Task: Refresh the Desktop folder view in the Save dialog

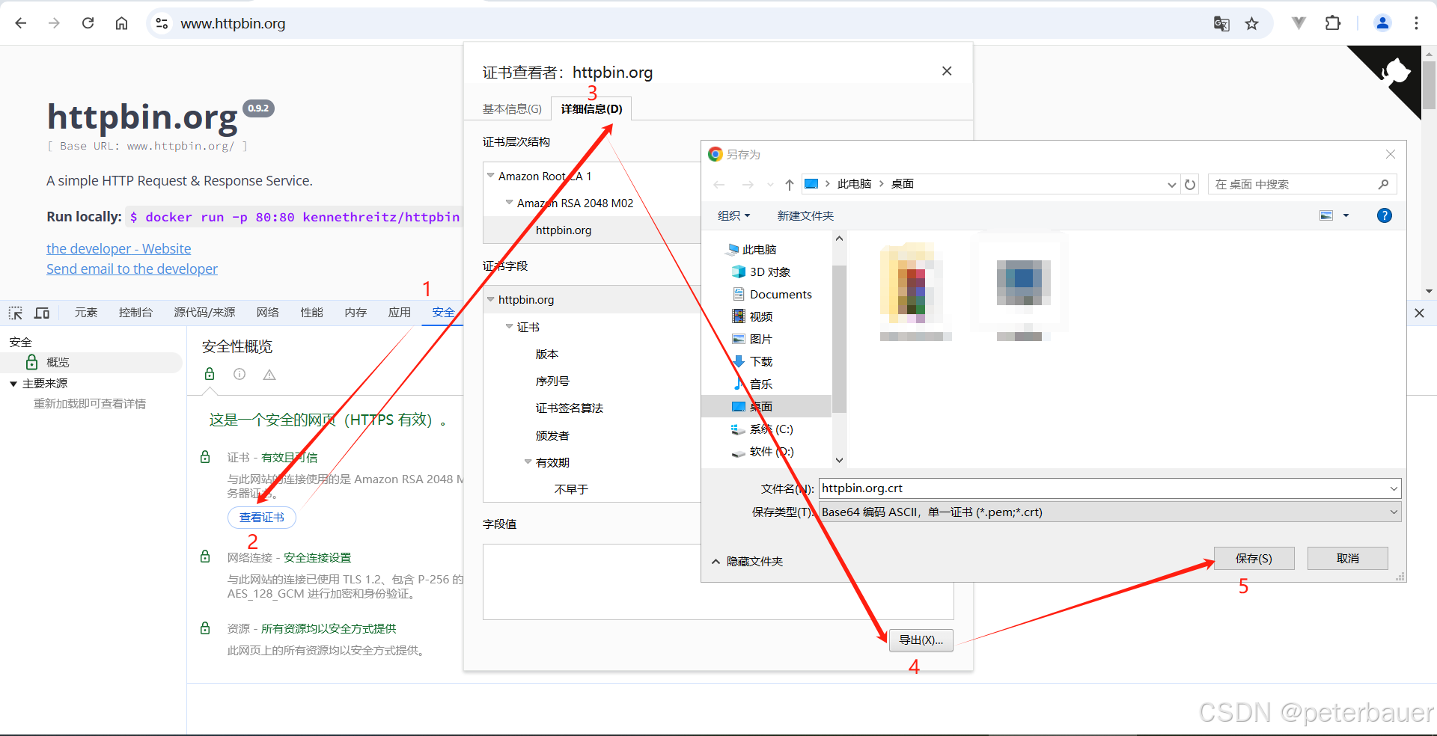Action: coord(1190,184)
